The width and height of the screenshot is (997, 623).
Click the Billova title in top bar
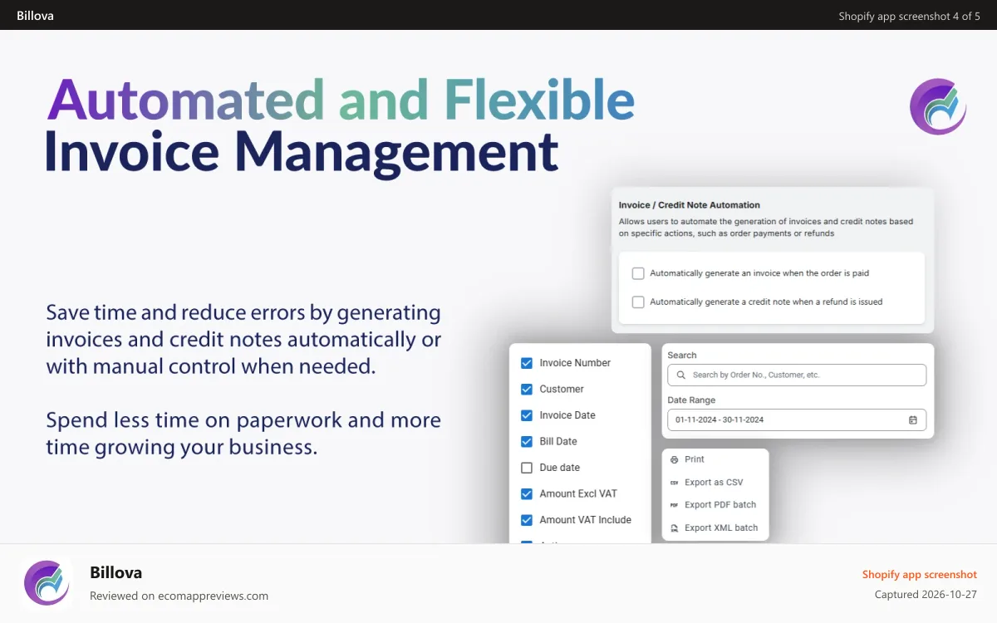tap(35, 16)
